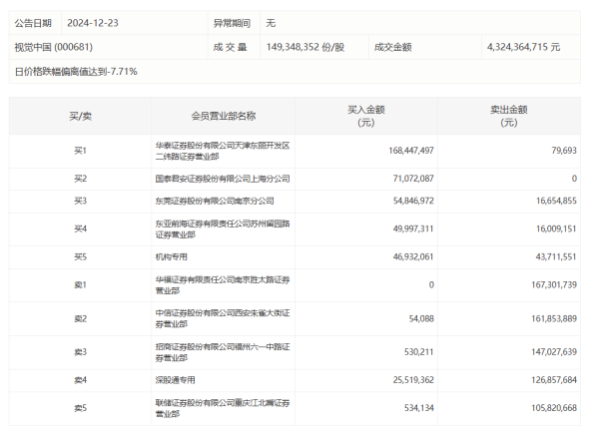
Task: Select the stock name 视觉中国 (000681)
Action: 54,47
